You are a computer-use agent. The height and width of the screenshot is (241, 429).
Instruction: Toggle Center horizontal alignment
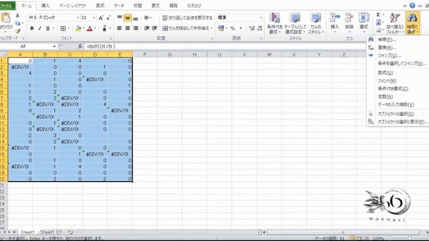coord(127,28)
